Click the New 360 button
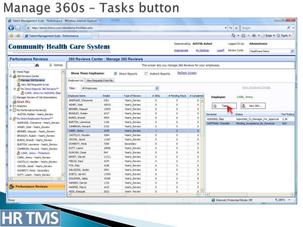Viewport: 303px width, 227px height. point(253,106)
